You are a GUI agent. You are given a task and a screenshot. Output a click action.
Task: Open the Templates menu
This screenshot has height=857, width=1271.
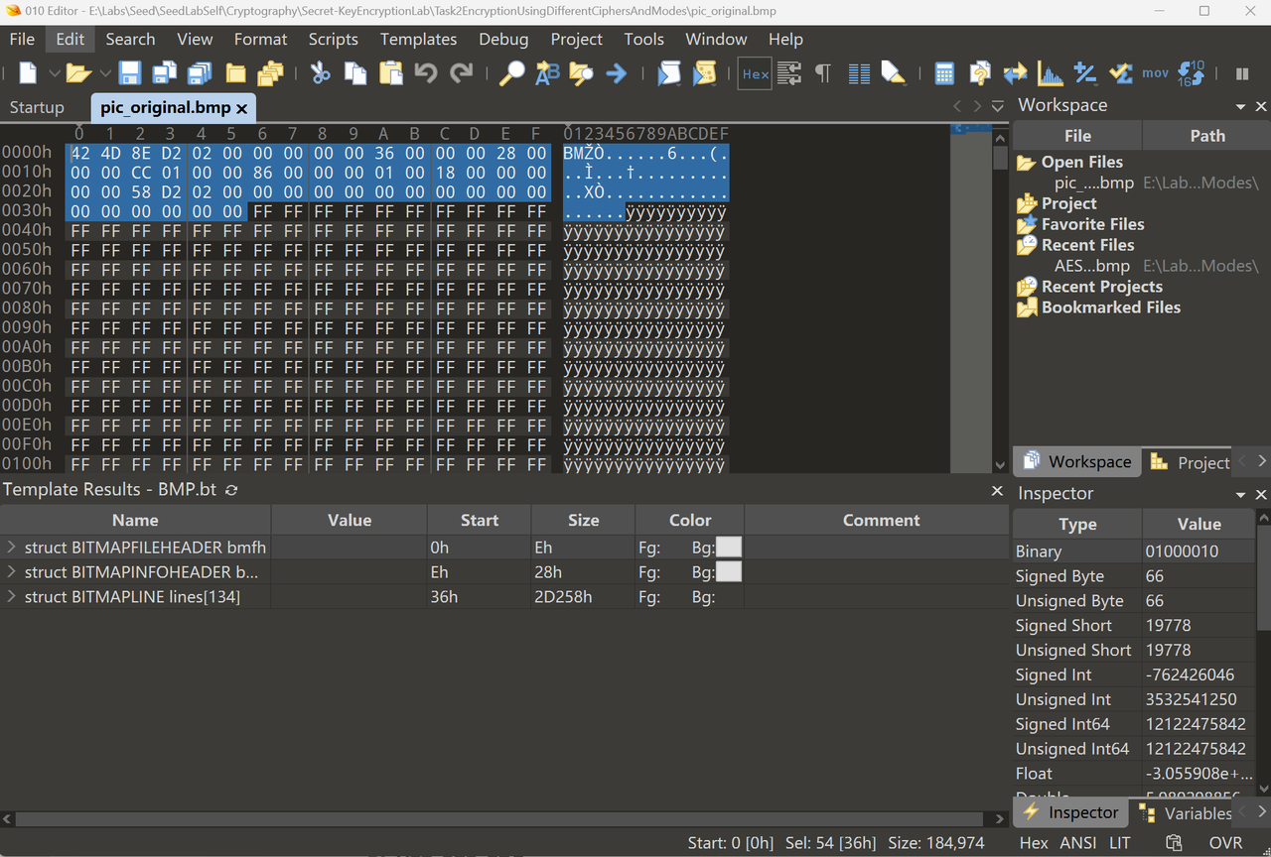point(418,39)
